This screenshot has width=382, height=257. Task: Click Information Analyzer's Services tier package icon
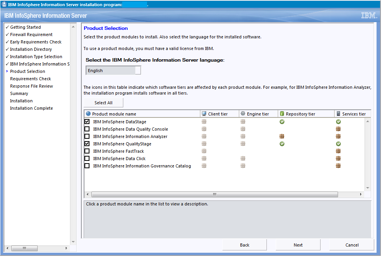[338, 136]
